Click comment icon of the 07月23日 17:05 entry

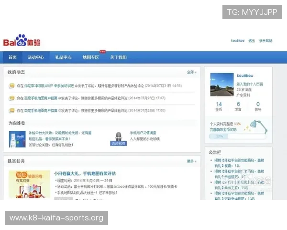click(x=11, y=110)
